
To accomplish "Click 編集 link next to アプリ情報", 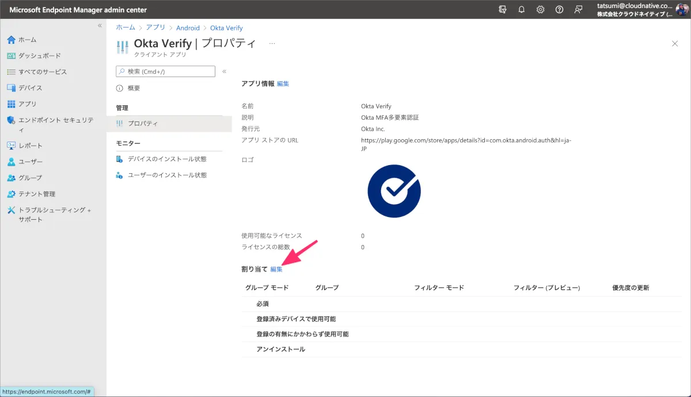I will 283,84.
